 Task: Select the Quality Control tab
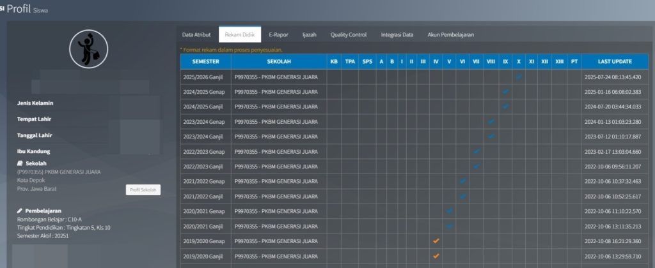[x=349, y=35]
